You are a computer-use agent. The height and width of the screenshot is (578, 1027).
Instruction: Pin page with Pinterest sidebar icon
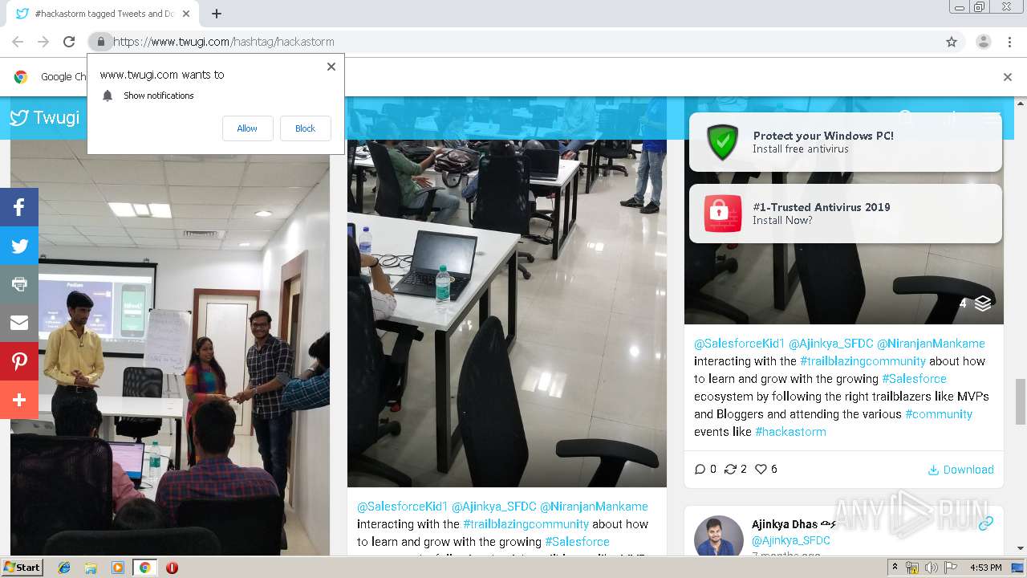[x=19, y=361]
